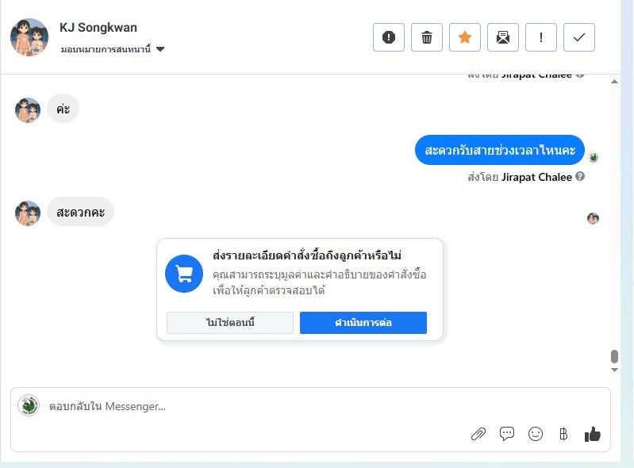Attach a file with paperclip icon
634x468 pixels.
pyautogui.click(x=478, y=434)
